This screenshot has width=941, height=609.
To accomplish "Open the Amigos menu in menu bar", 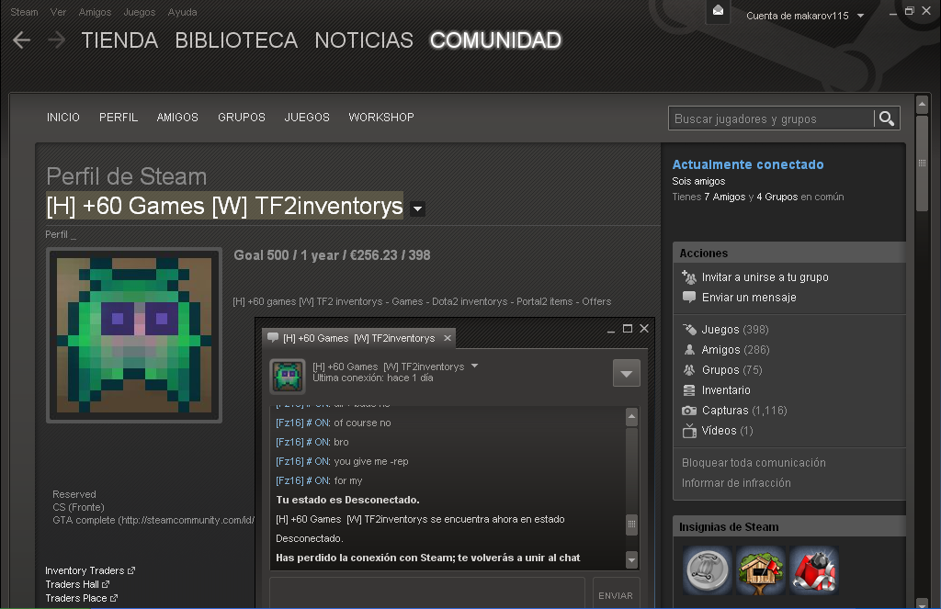I will click(95, 12).
